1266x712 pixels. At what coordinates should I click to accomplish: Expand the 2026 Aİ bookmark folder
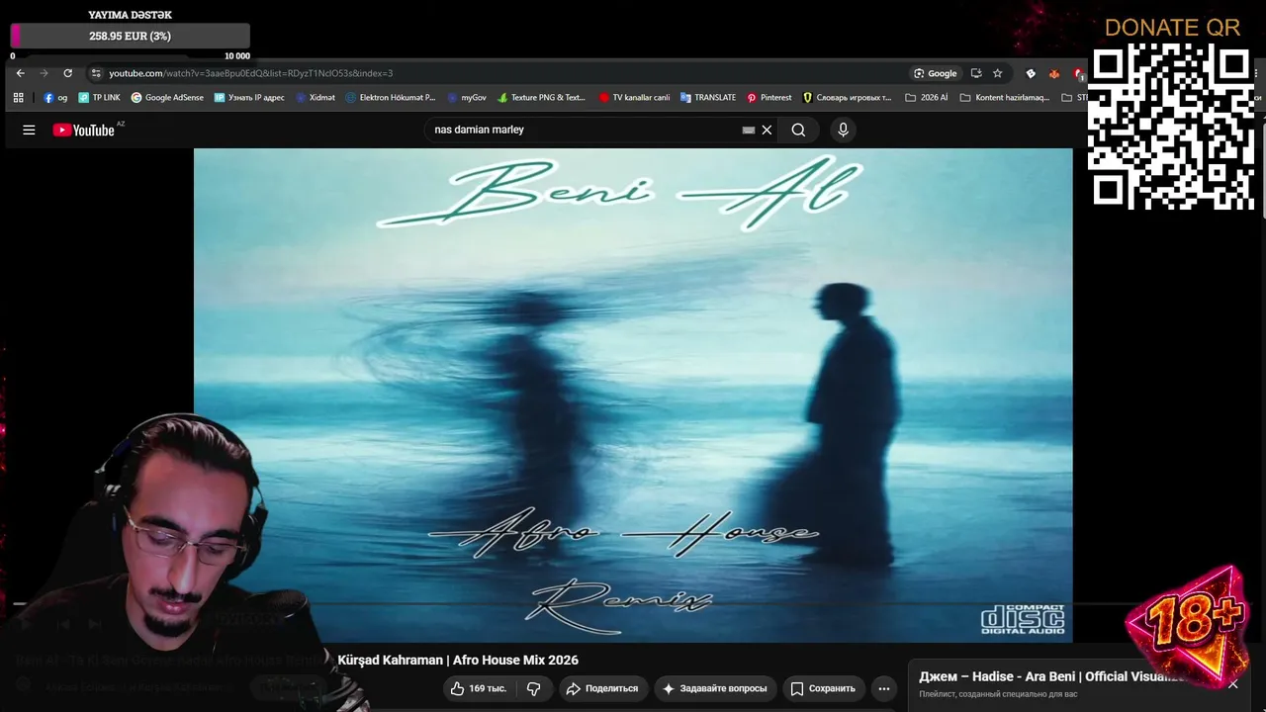[927, 98]
